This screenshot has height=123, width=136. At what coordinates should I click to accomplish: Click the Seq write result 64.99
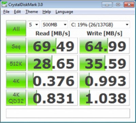point(105,46)
